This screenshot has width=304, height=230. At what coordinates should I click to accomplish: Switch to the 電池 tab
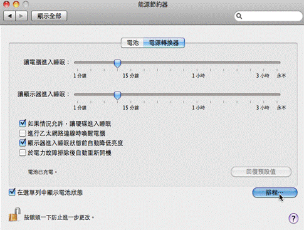(x=132, y=43)
